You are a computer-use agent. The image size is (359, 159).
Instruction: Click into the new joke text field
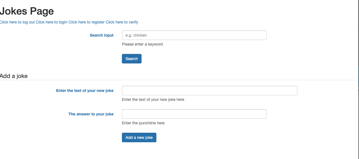pyautogui.click(x=209, y=91)
